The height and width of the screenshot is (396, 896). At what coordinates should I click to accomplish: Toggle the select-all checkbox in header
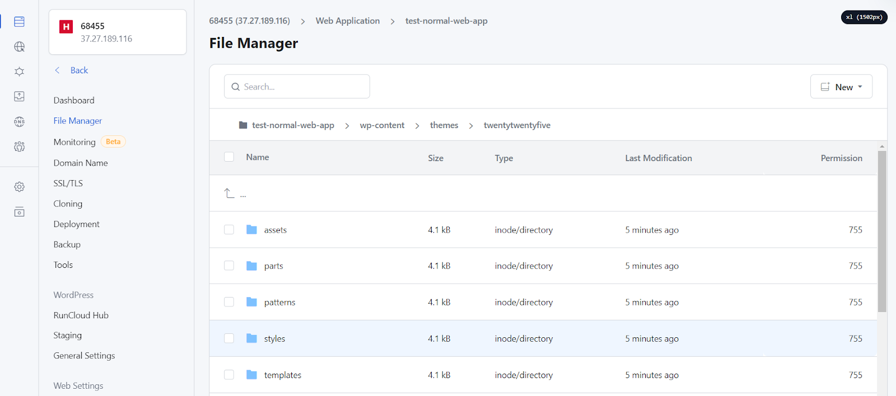[x=229, y=157]
